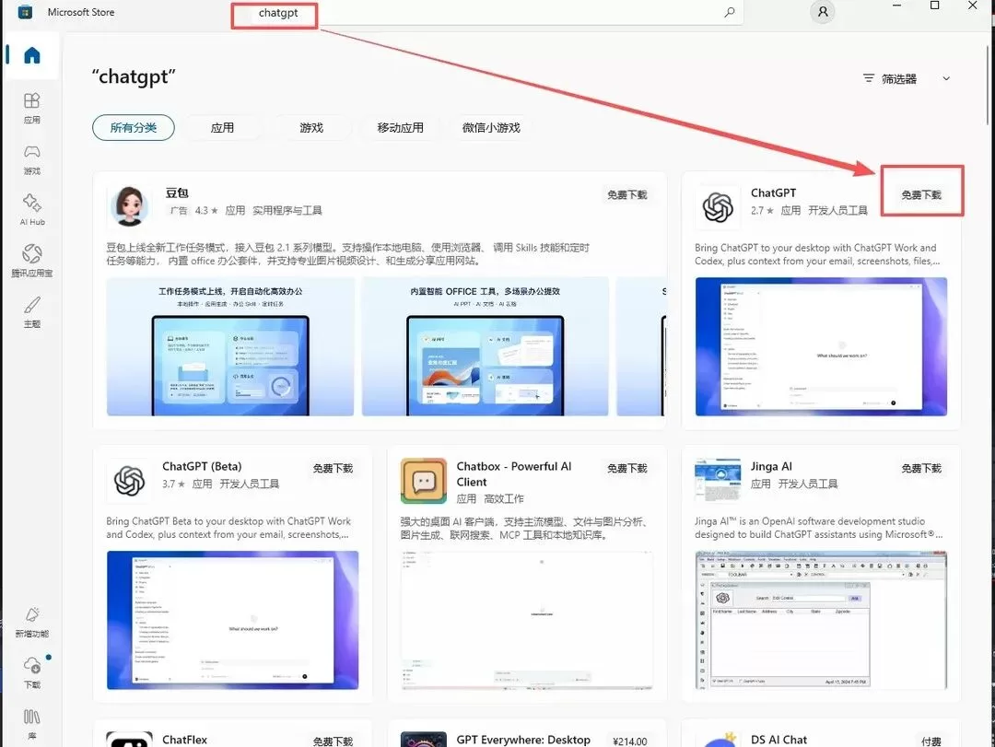The image size is (995, 747).
Task: Open the Jinga AI screenshot preview
Action: pyautogui.click(x=821, y=620)
